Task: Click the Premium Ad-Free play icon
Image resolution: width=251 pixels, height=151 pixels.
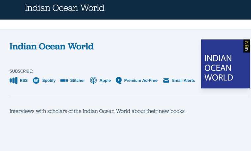Action: click(119, 80)
